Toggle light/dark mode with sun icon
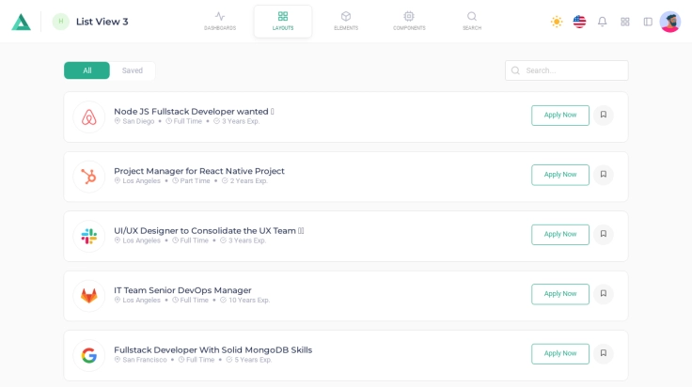 [x=557, y=22]
